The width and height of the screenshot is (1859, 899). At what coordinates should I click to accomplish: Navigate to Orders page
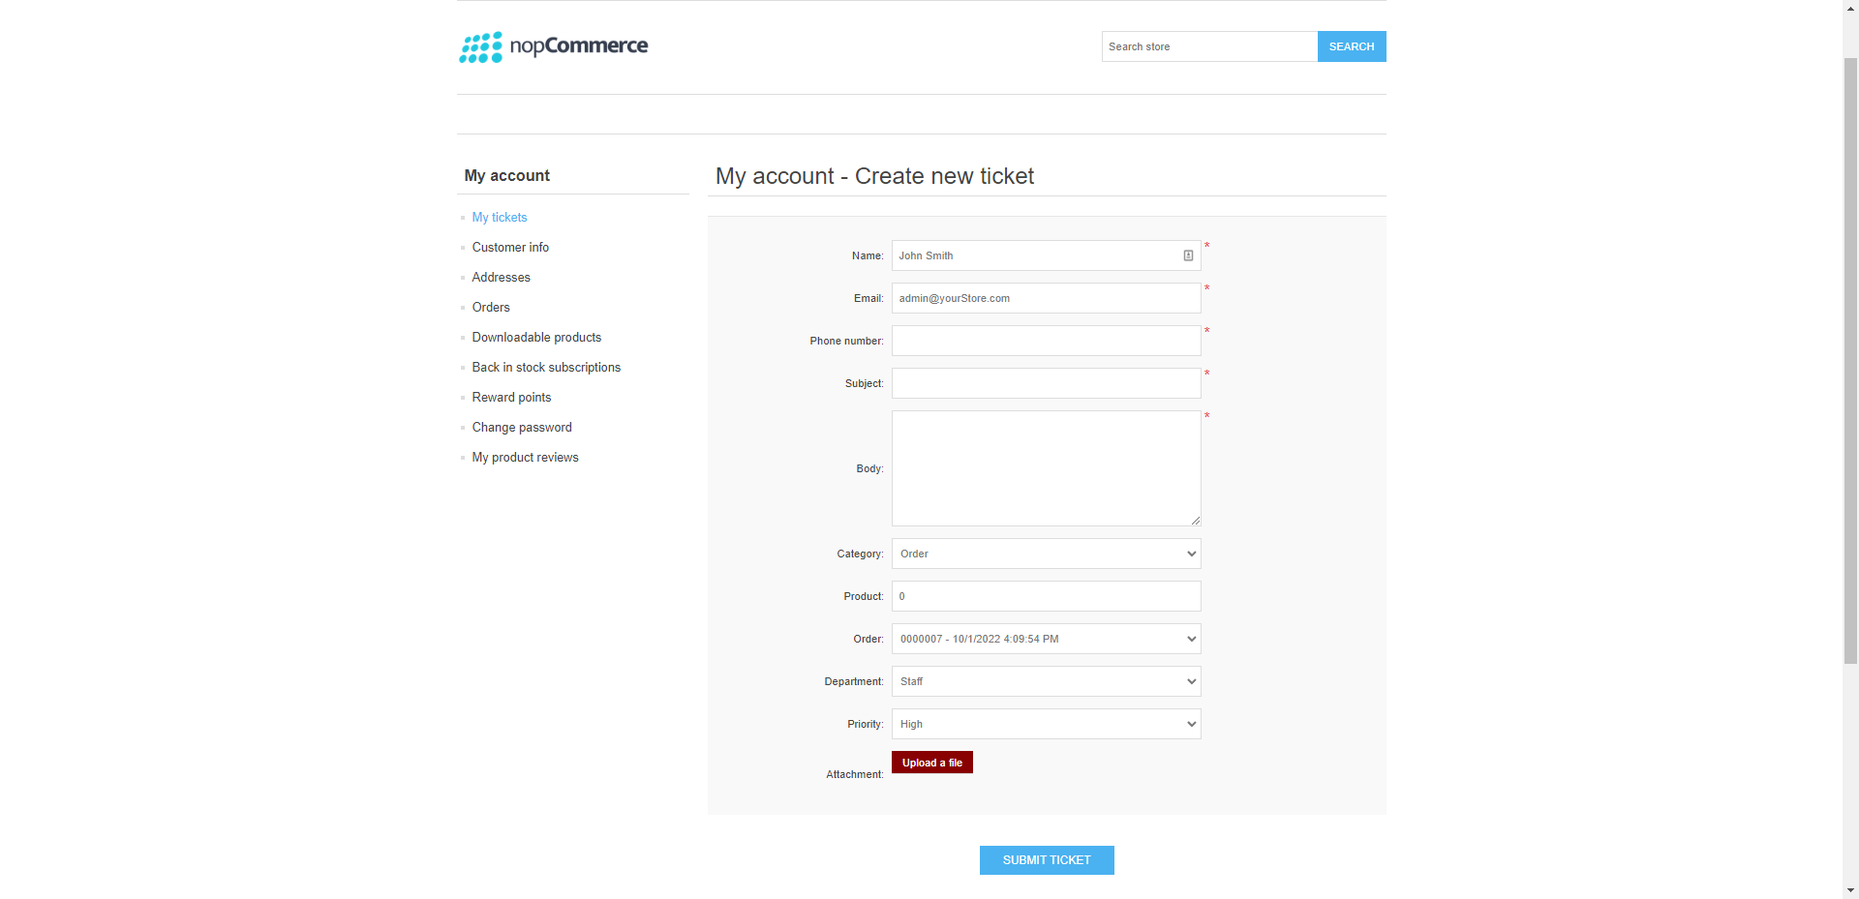(x=491, y=308)
